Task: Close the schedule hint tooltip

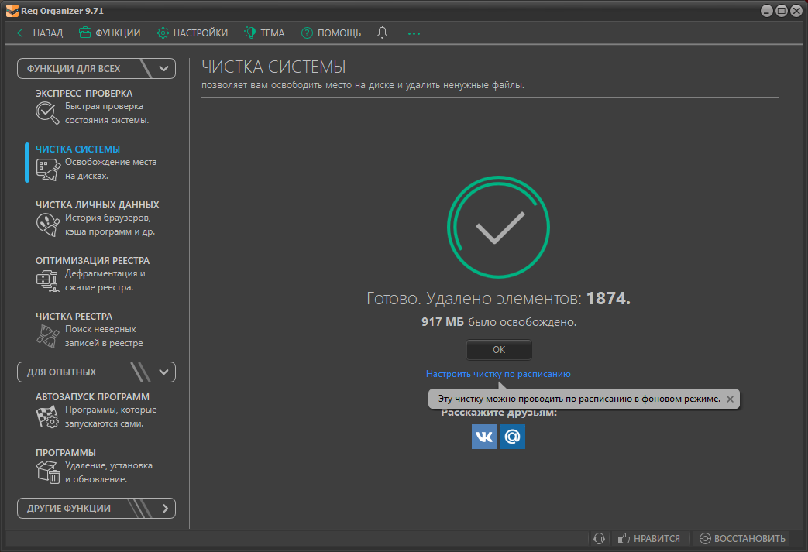Action: pos(730,399)
